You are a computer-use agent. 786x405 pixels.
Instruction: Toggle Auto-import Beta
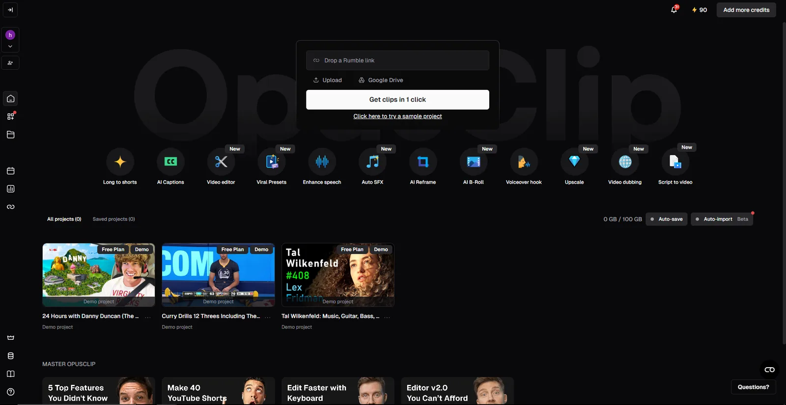click(722, 219)
